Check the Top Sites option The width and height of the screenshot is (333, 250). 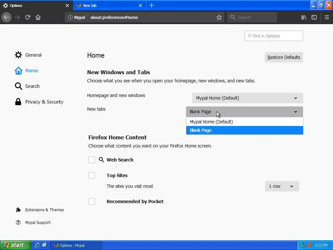(92, 175)
